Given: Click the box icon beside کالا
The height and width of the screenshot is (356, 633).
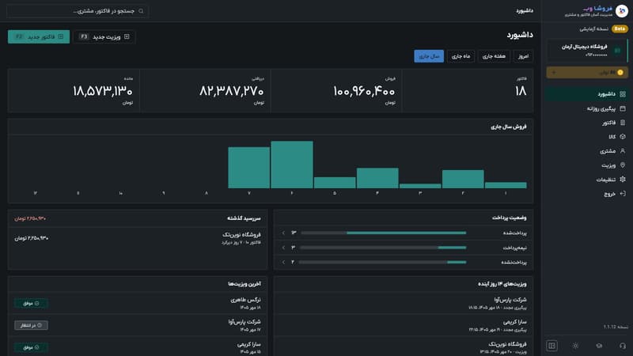Looking at the screenshot, I should (623, 136).
